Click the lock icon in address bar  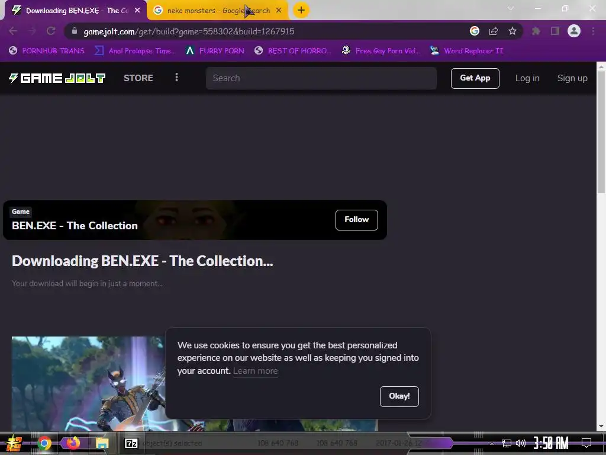75,31
